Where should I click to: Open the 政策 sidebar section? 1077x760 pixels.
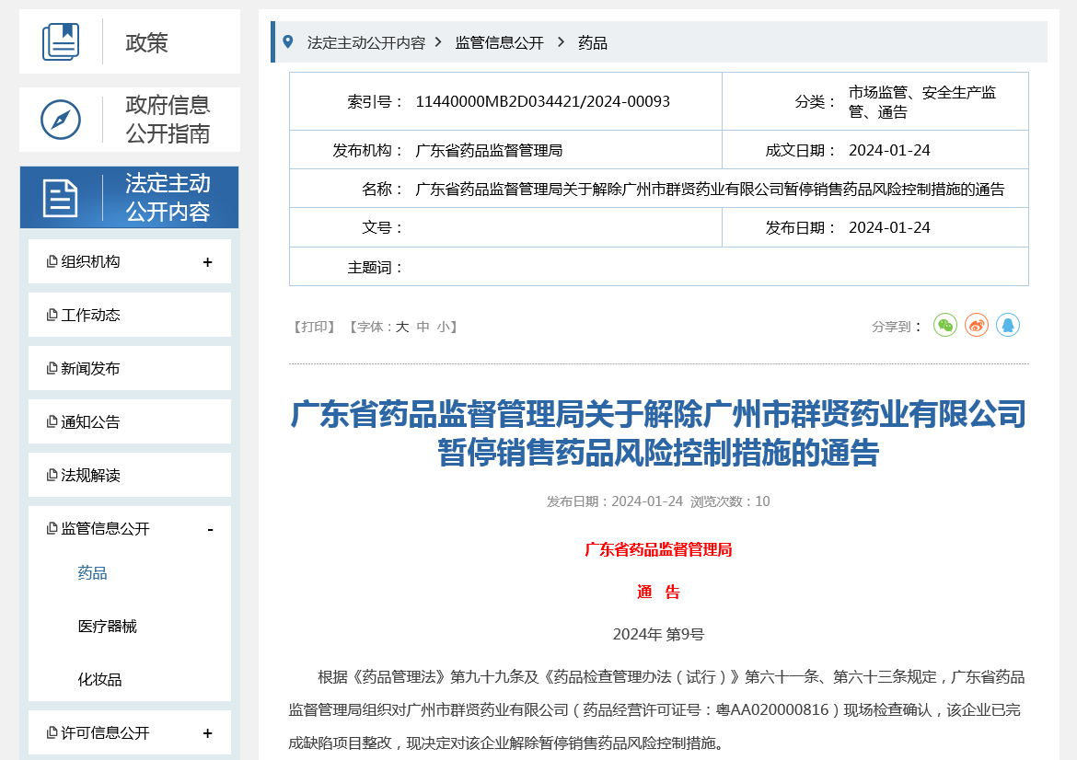130,41
